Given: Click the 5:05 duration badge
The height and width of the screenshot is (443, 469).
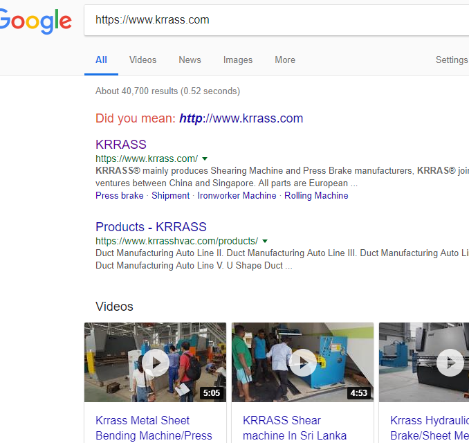Looking at the screenshot, I should click(x=212, y=392).
